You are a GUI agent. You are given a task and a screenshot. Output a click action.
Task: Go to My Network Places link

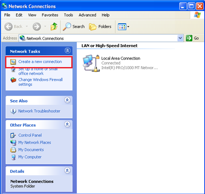click(35, 143)
